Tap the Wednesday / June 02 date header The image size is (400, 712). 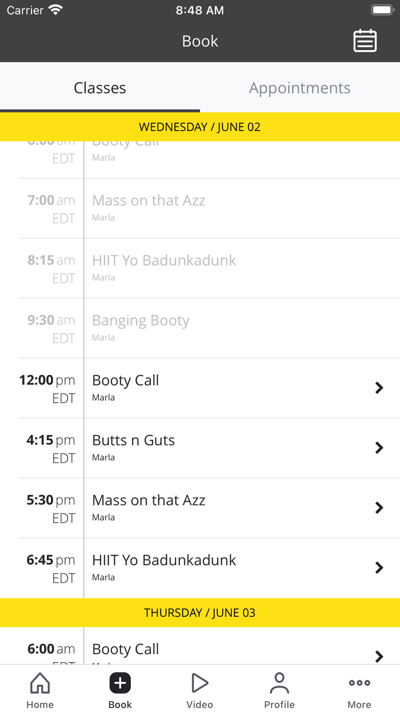point(200,127)
